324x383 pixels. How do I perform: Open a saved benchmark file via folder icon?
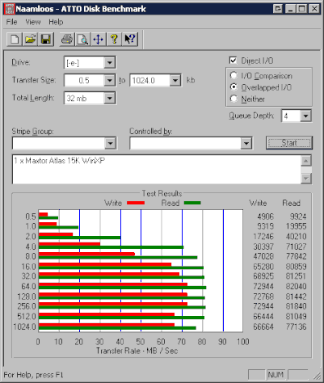[x=31, y=40]
